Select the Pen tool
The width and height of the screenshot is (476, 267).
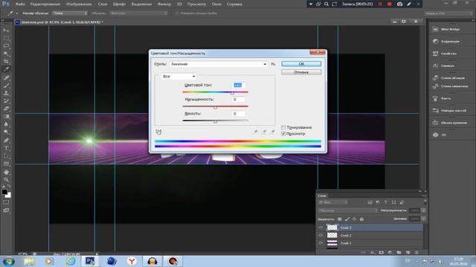(6, 140)
